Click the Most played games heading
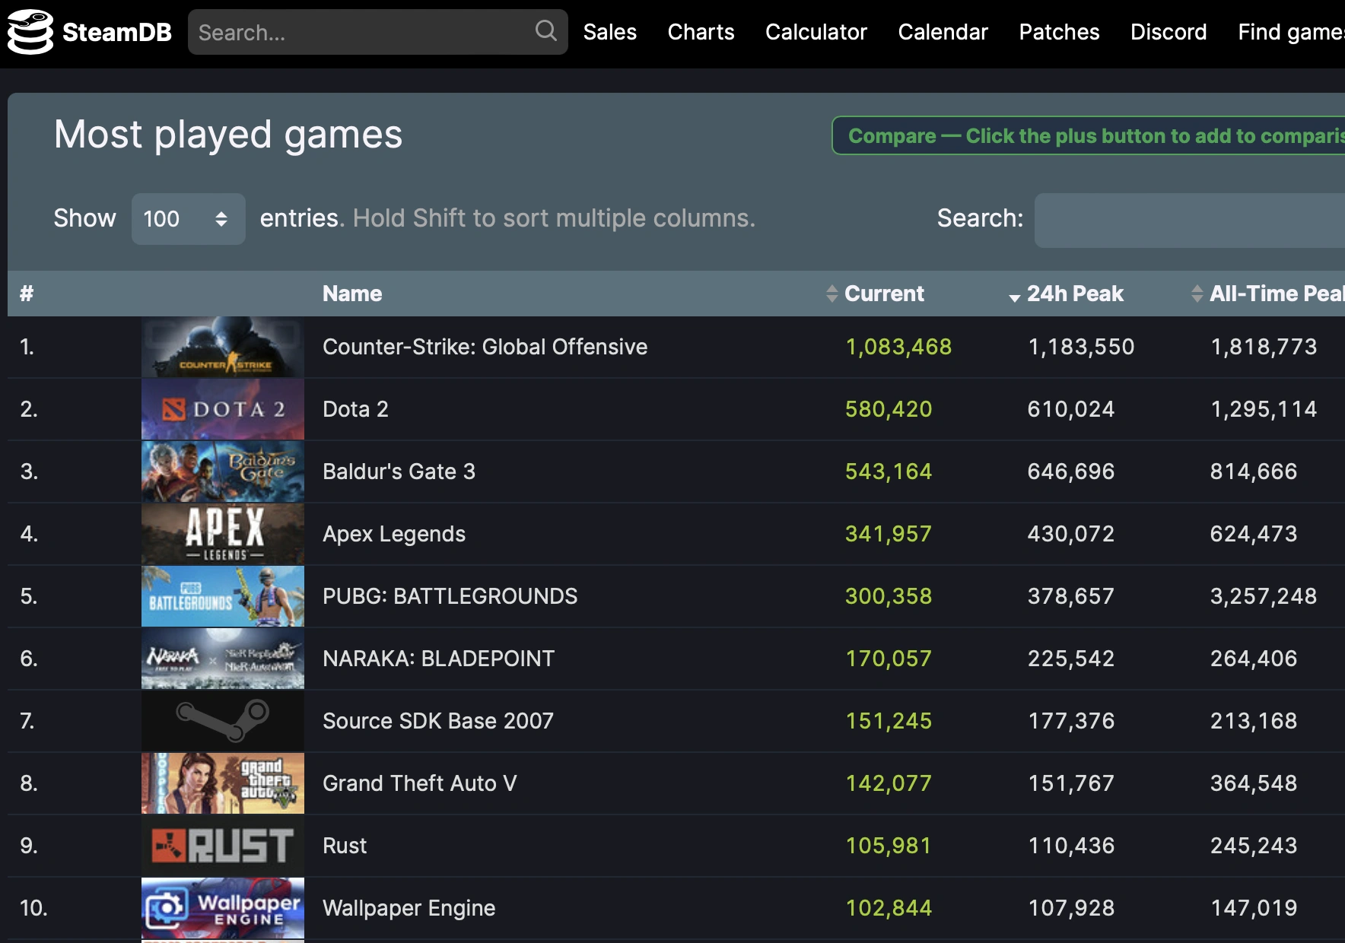This screenshot has width=1345, height=943. (228, 135)
